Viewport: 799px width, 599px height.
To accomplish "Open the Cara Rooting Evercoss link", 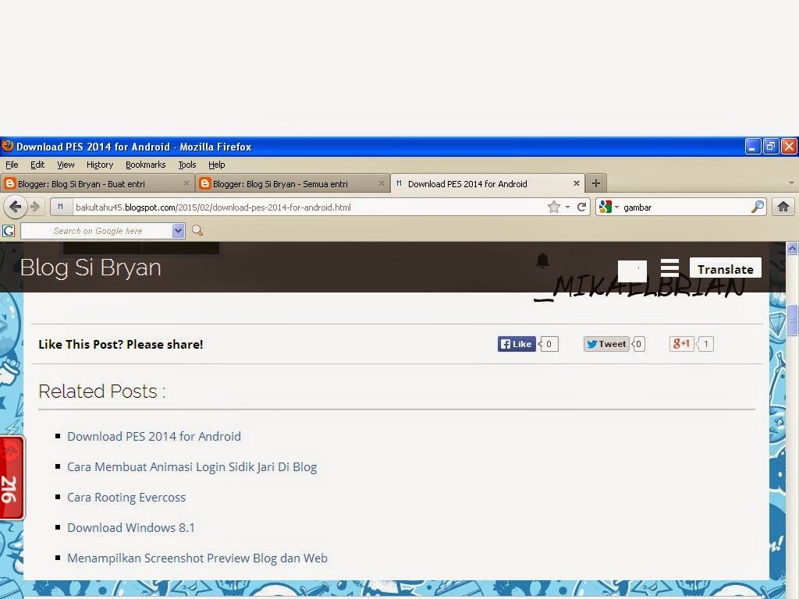I will point(126,498).
